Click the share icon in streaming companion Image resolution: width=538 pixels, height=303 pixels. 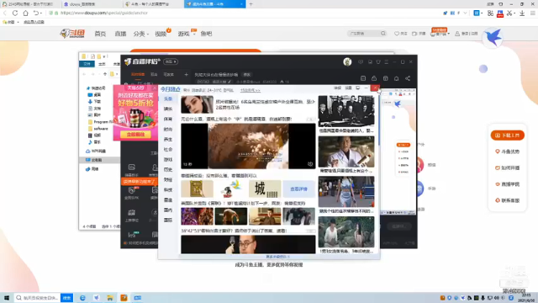click(408, 78)
